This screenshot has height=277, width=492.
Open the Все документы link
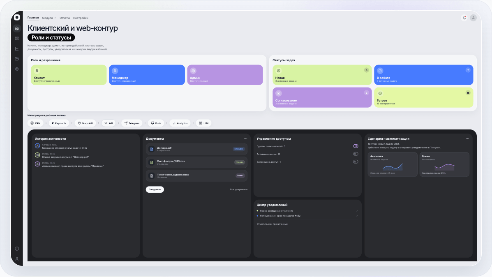click(x=238, y=189)
